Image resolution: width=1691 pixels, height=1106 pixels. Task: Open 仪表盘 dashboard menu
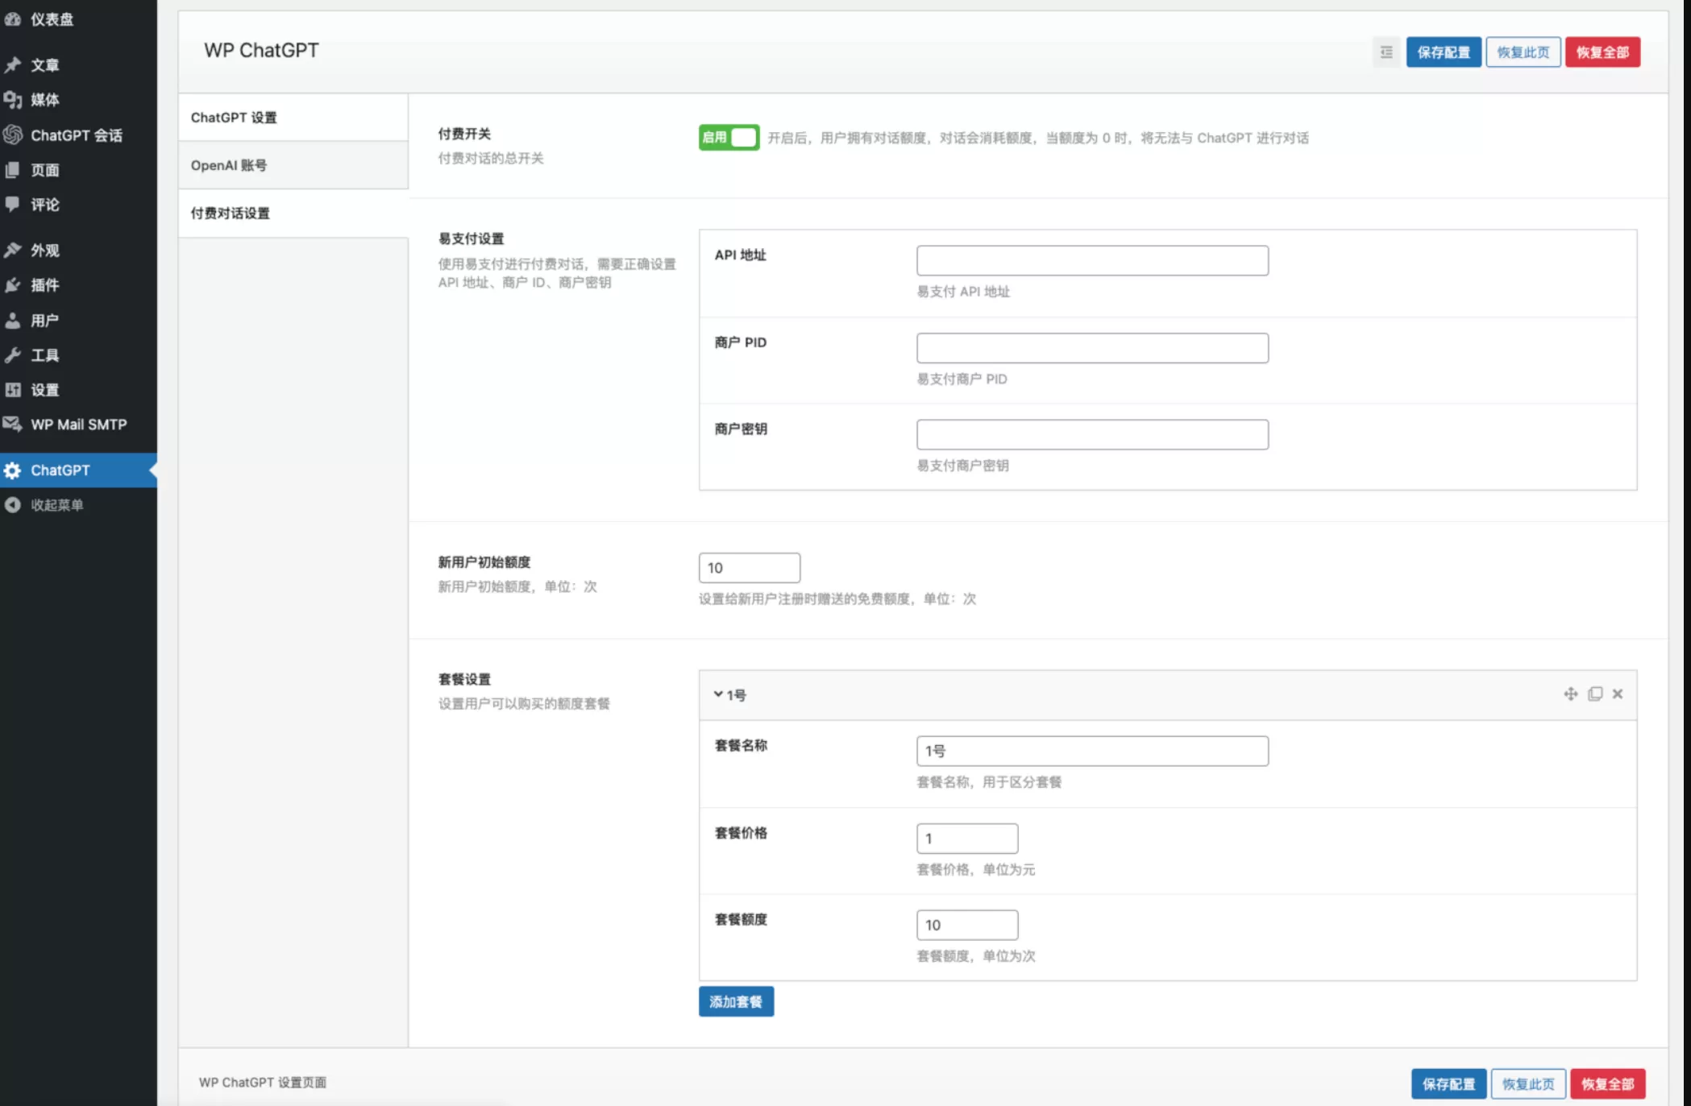[52, 19]
